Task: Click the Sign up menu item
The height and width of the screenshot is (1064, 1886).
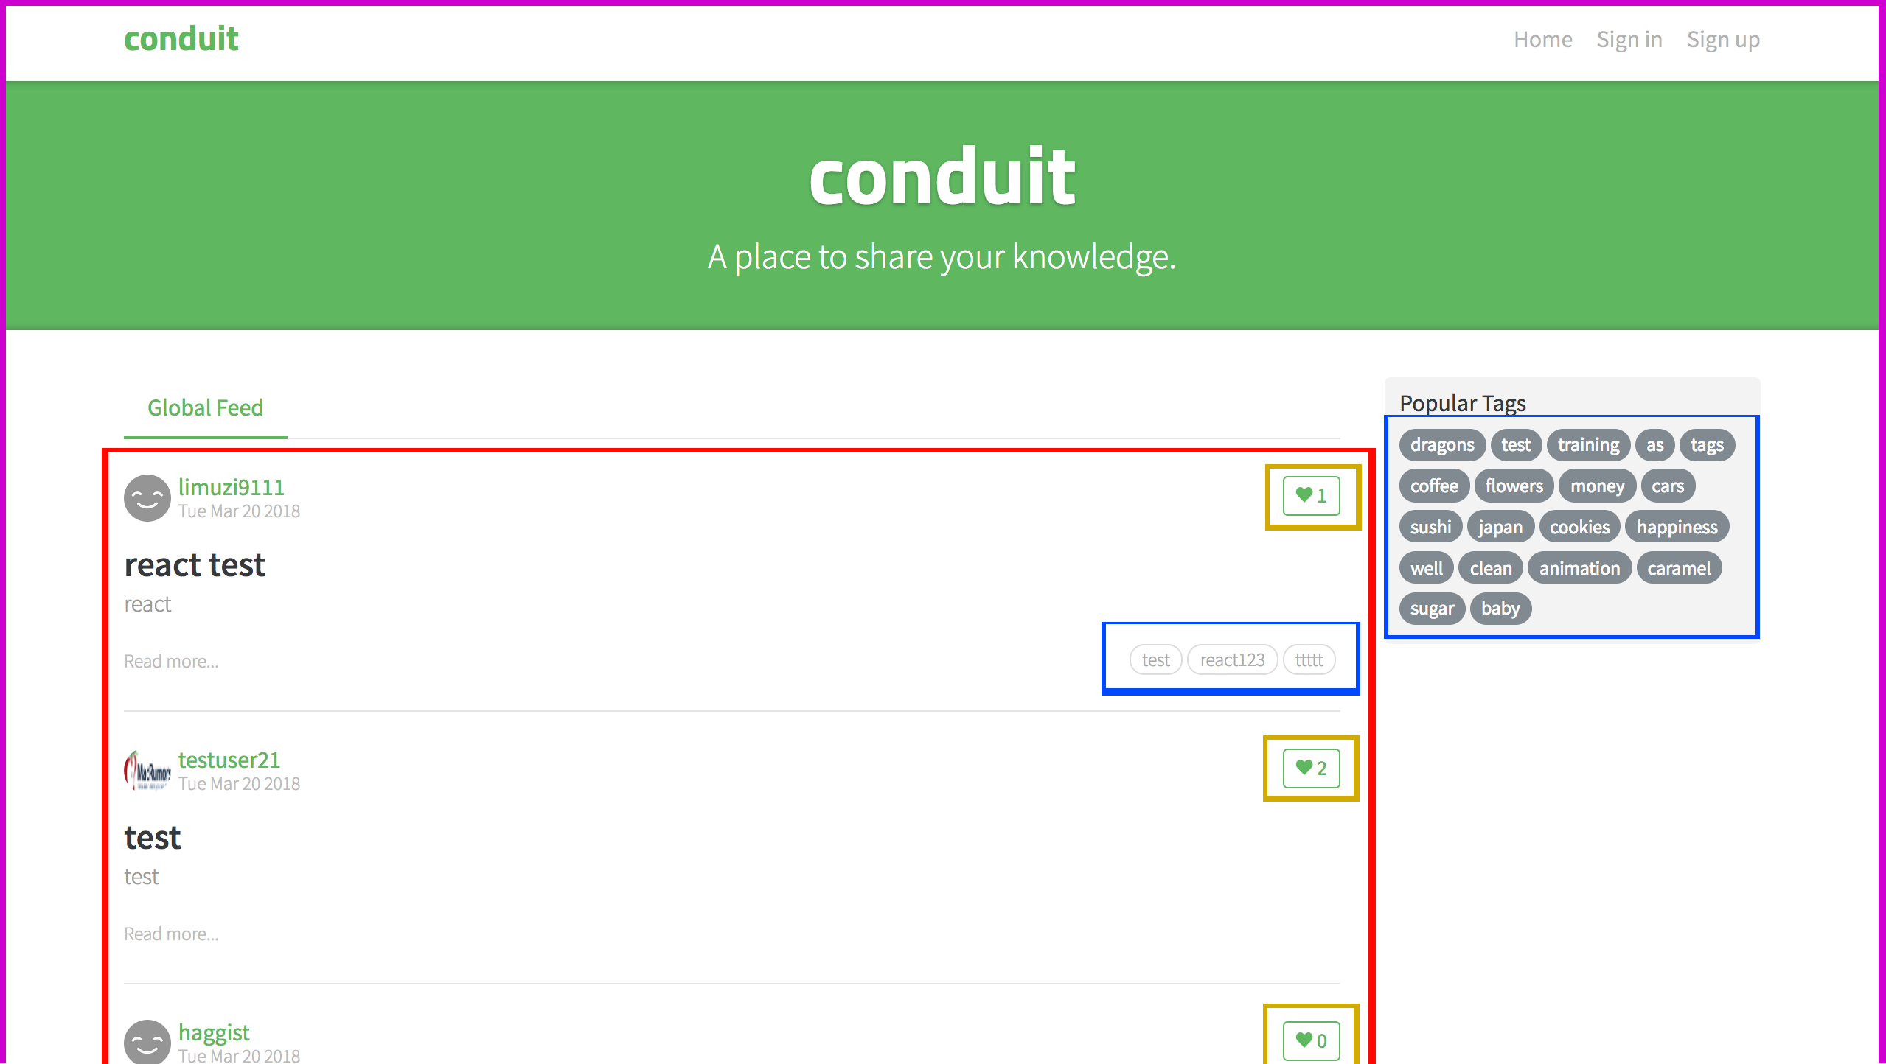Action: pos(1722,39)
